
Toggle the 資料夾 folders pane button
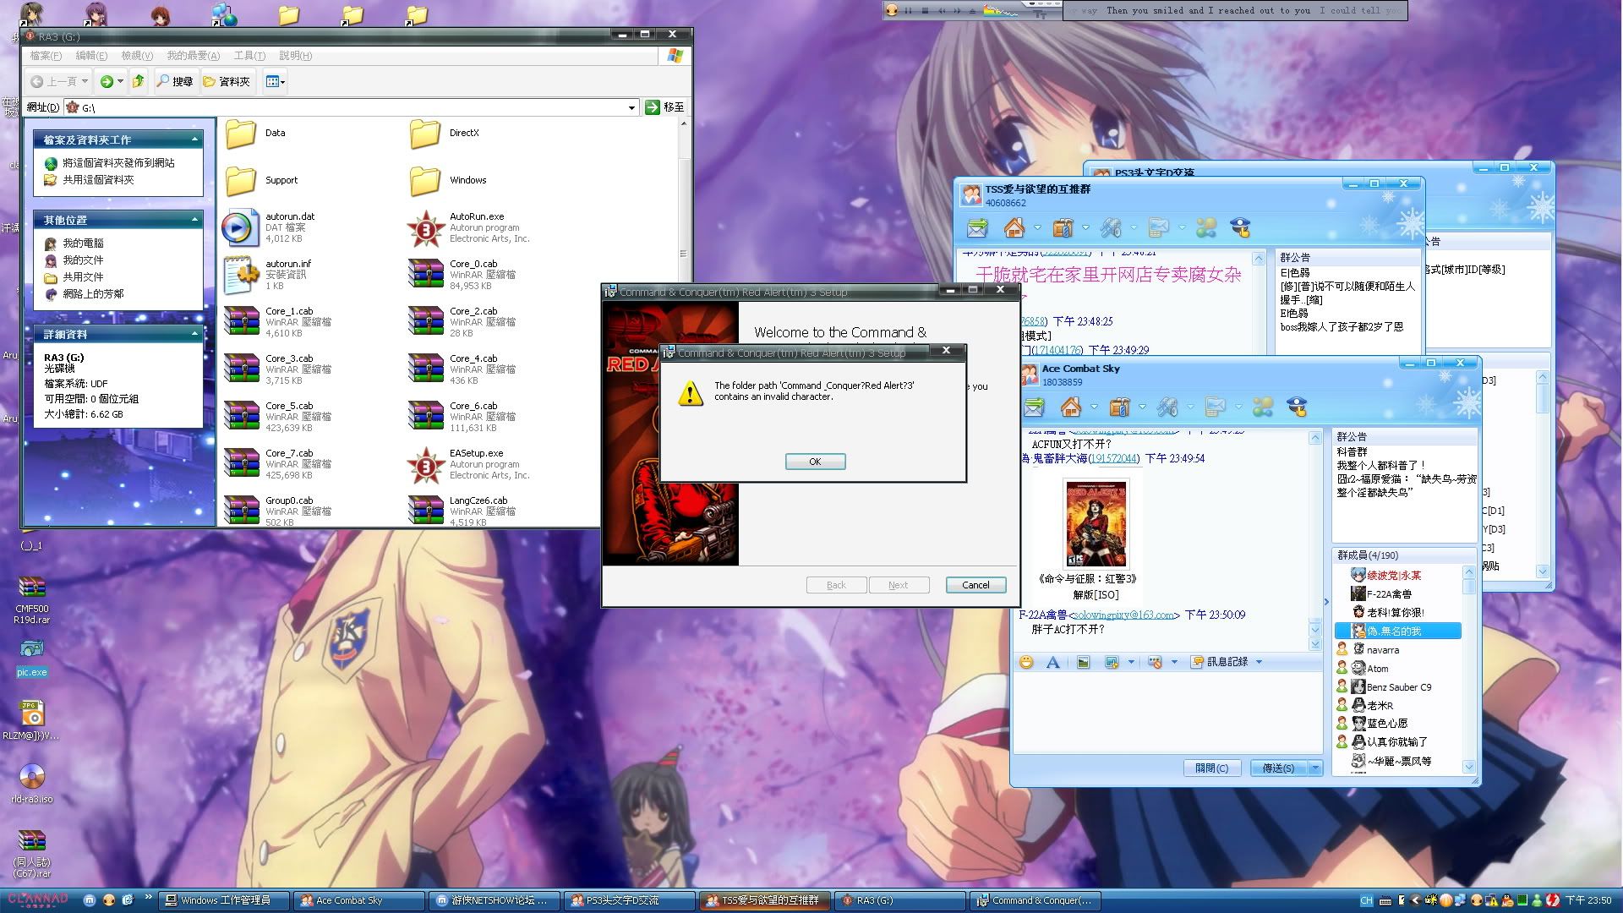point(227,81)
